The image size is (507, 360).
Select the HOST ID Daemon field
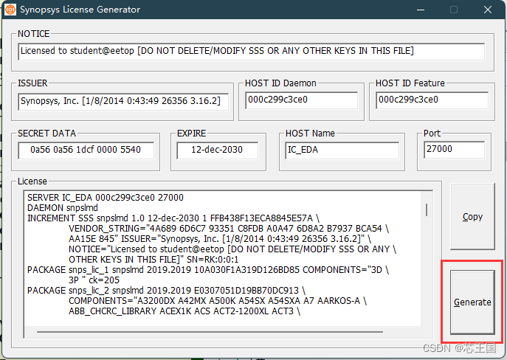[x=302, y=100]
